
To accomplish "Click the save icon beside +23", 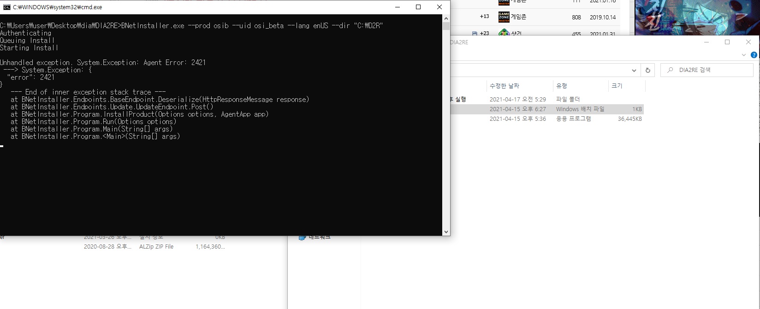I will click(474, 34).
